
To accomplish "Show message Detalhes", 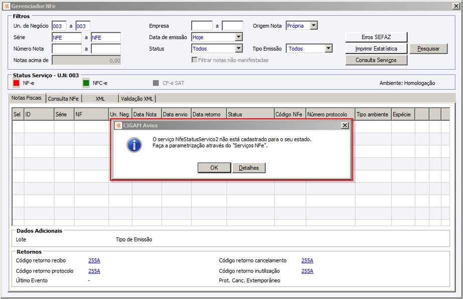I will click(249, 168).
